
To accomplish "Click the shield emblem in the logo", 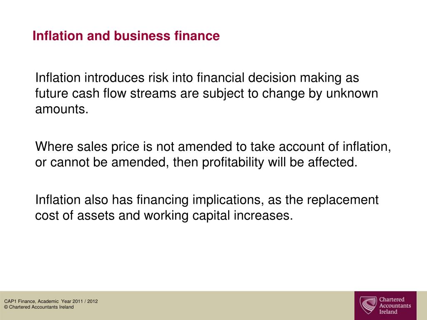I will 368,305.
